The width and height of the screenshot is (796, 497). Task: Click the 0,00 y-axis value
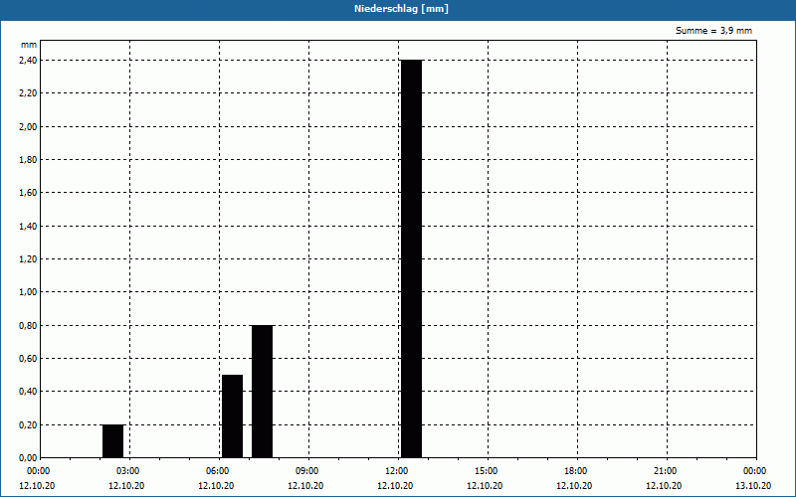pyautogui.click(x=28, y=458)
